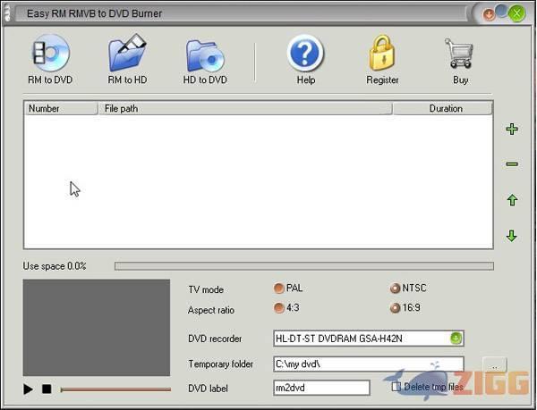Click the Register padlock icon
537x410 pixels.
point(382,55)
